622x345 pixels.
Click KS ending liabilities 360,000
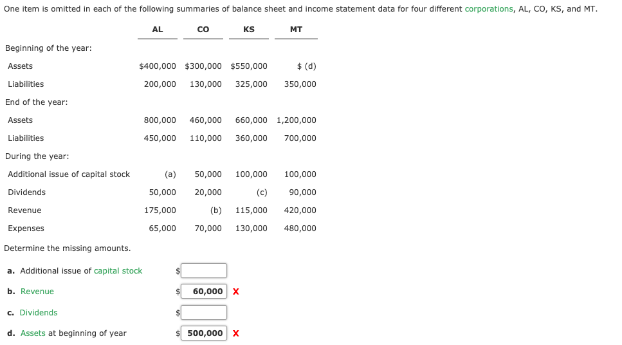point(251,138)
